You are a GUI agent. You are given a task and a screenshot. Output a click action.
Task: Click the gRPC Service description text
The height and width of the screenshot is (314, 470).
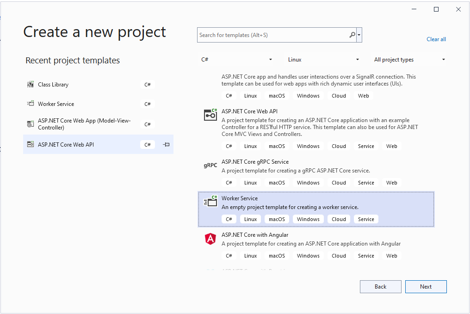tap(296, 171)
